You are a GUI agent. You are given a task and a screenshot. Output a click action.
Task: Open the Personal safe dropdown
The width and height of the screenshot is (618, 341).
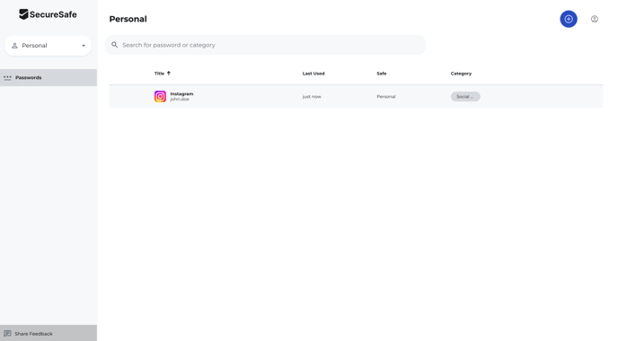coord(48,46)
